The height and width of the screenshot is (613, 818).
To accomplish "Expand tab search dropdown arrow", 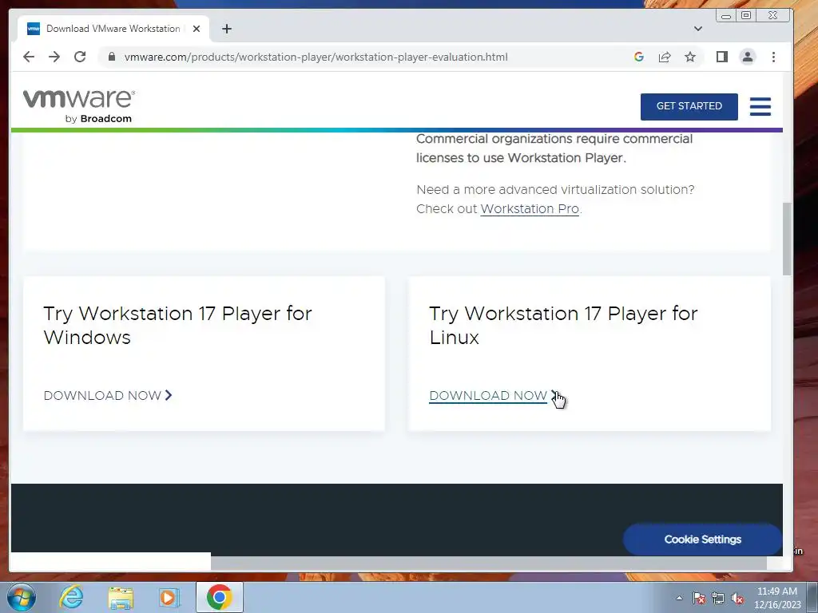I will point(698,29).
